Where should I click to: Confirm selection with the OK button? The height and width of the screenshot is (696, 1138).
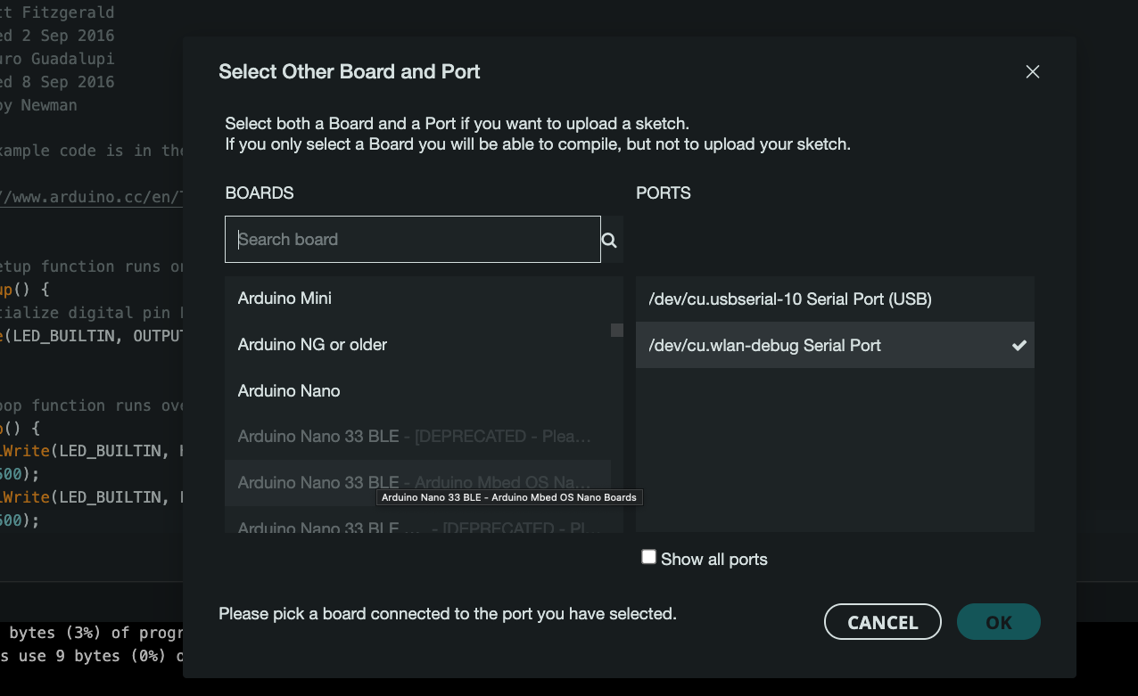[998, 622]
